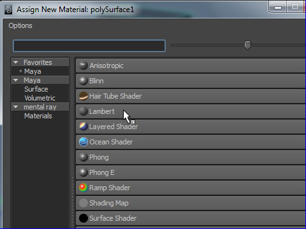
Task: Click the Lambert gray sphere icon
Action: click(x=84, y=111)
